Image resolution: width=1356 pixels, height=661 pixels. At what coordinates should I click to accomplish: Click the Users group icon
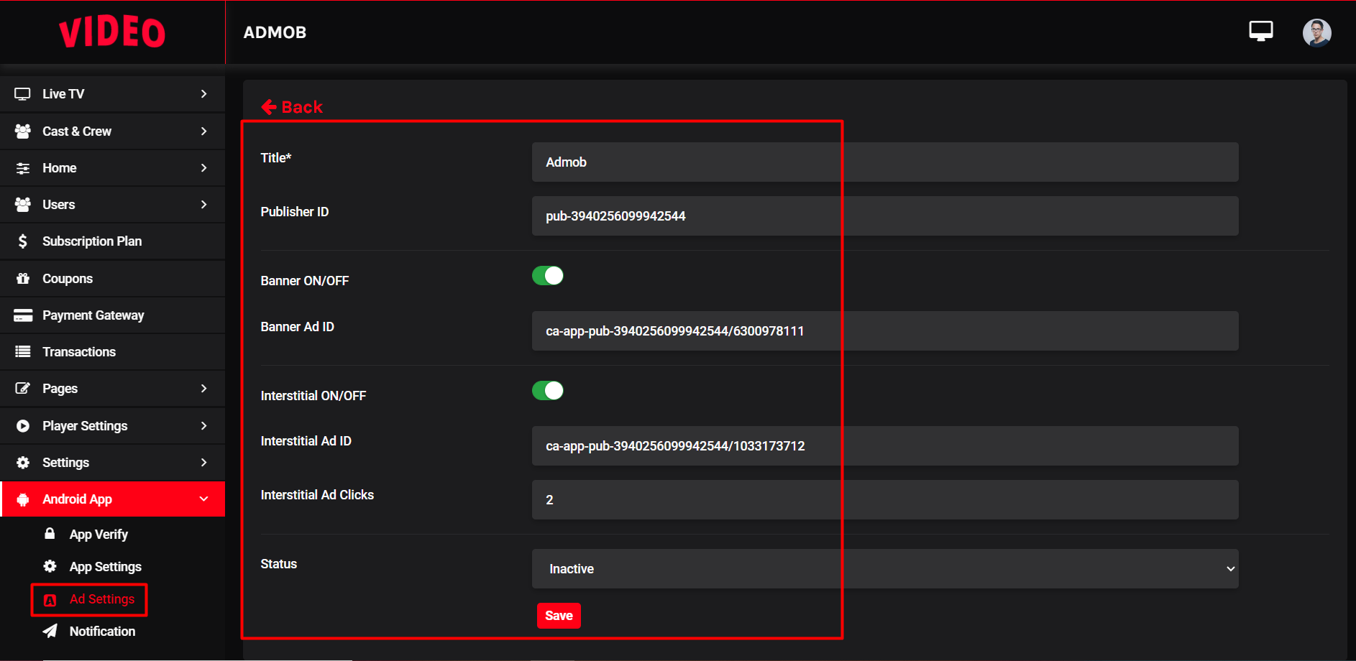click(x=22, y=205)
